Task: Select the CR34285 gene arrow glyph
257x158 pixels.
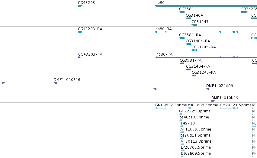Action: pyautogui.click(x=245, y=12)
